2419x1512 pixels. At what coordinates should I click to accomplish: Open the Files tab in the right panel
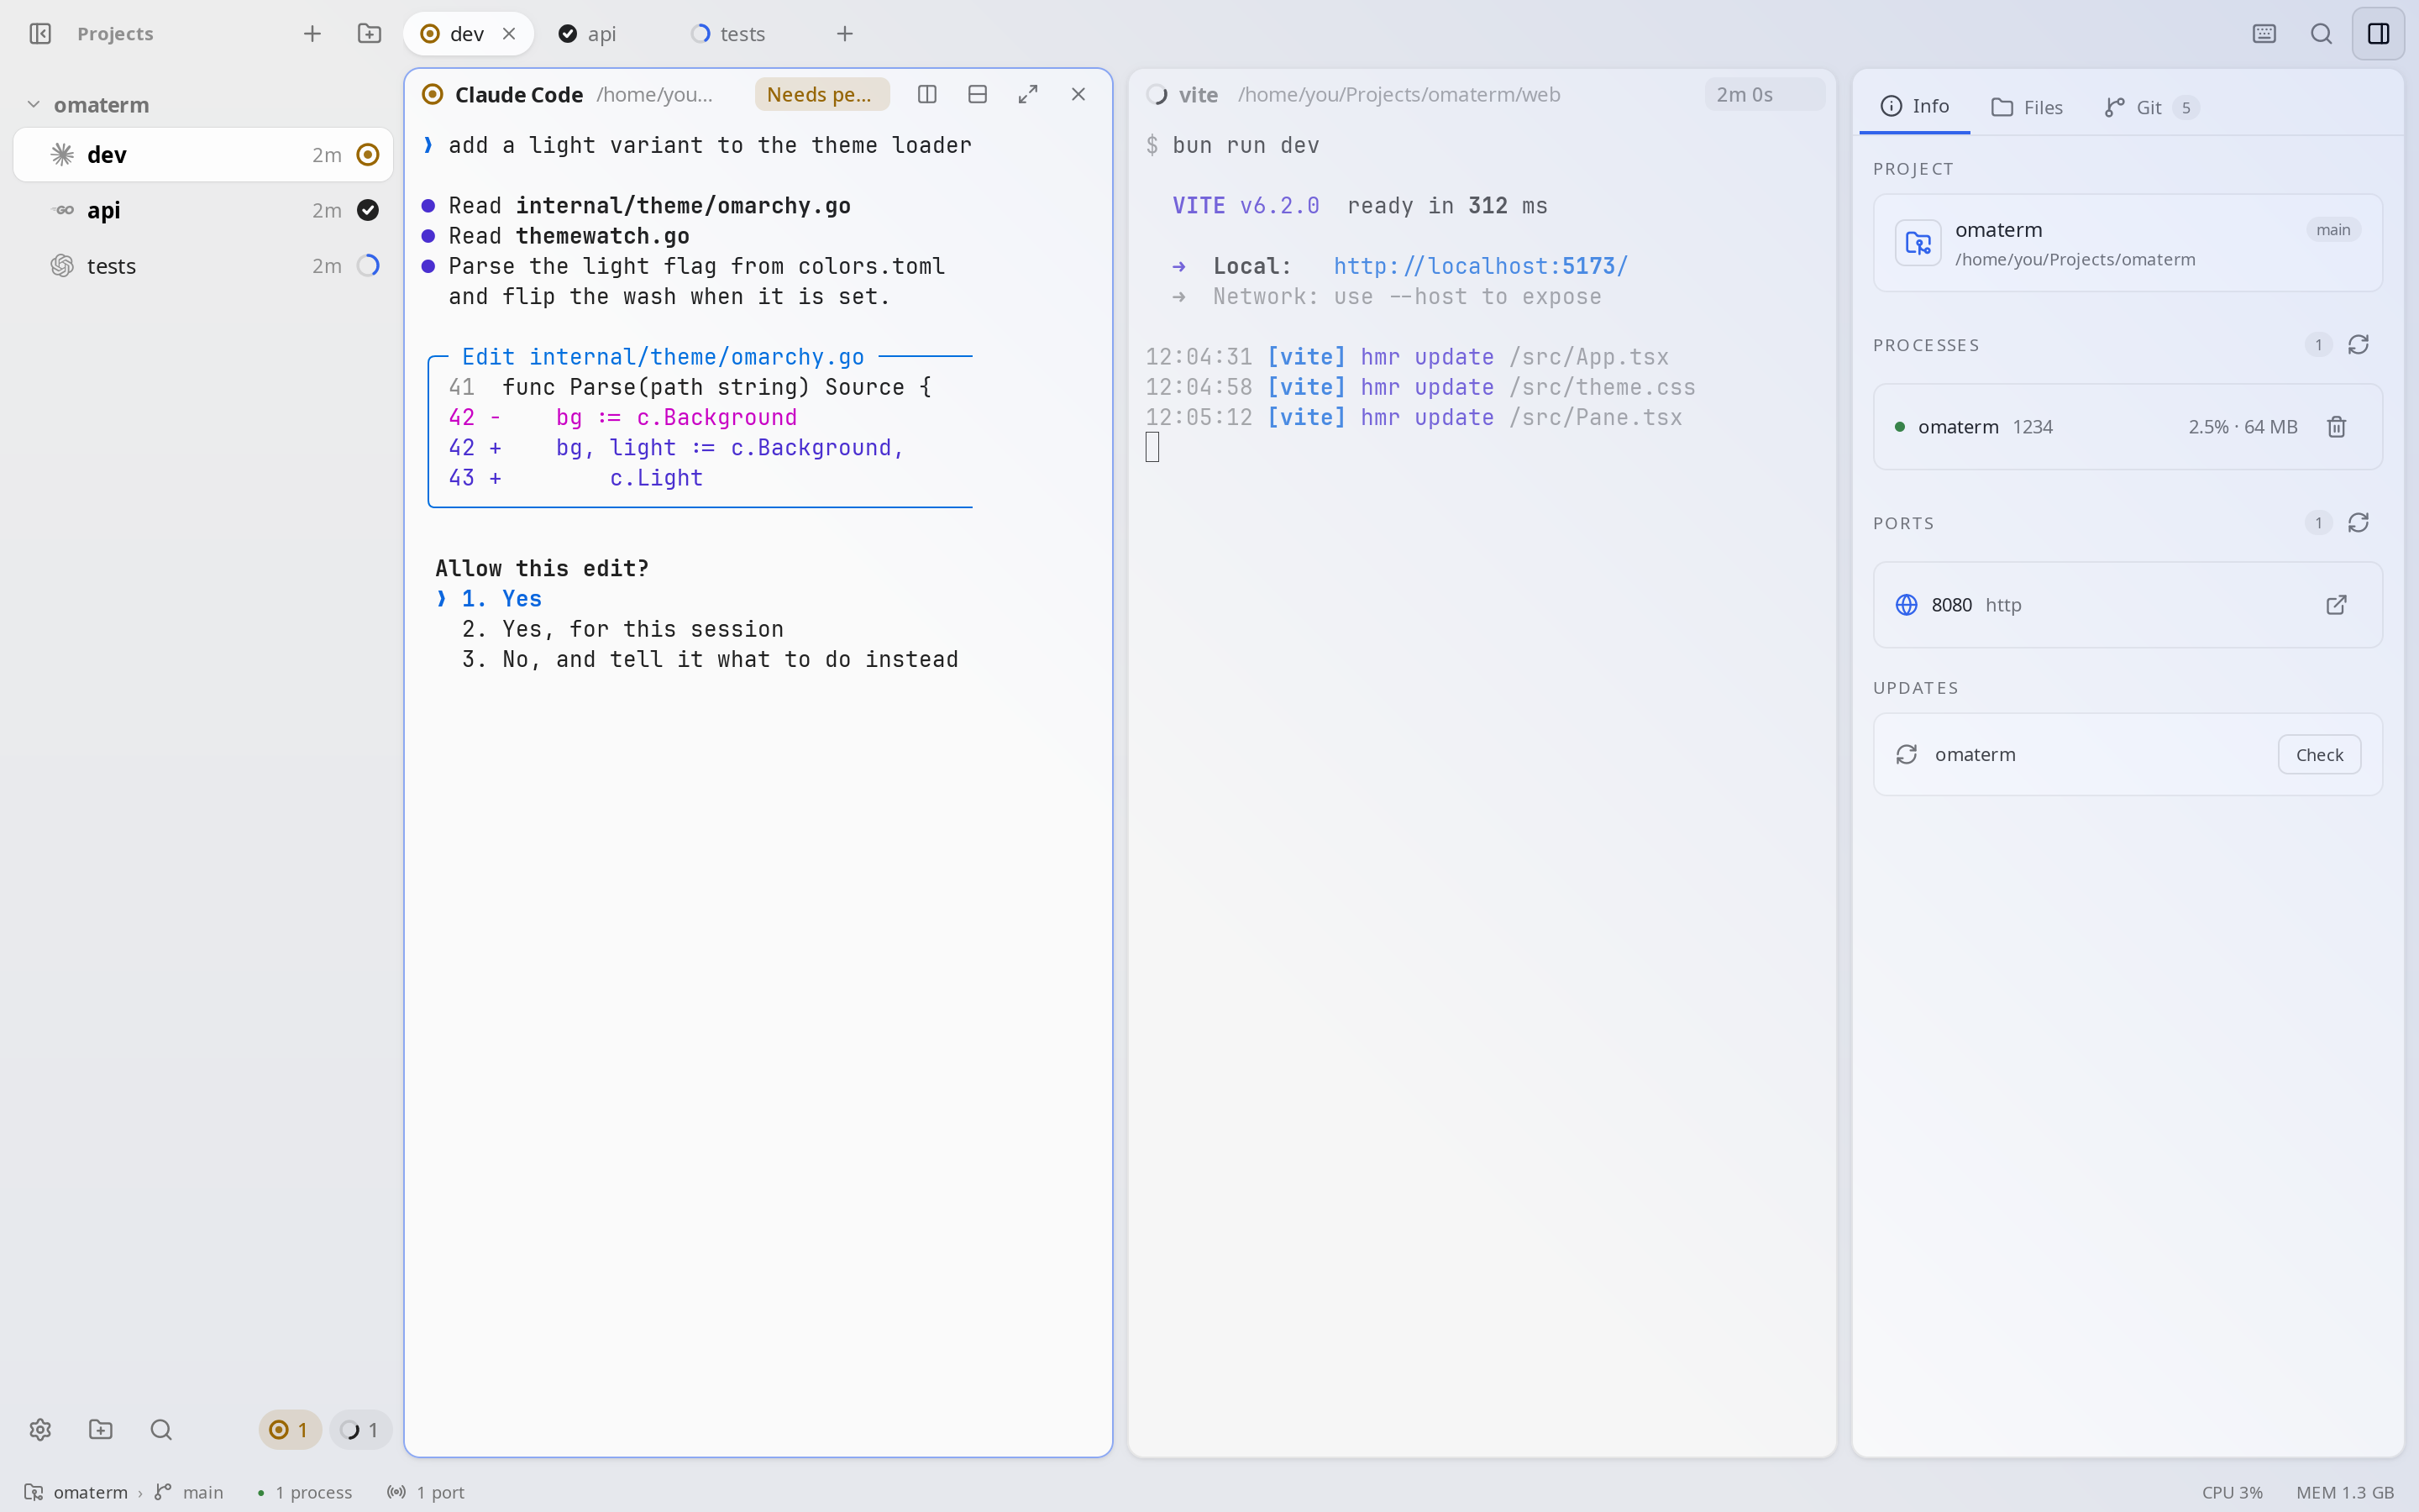(x=2026, y=107)
